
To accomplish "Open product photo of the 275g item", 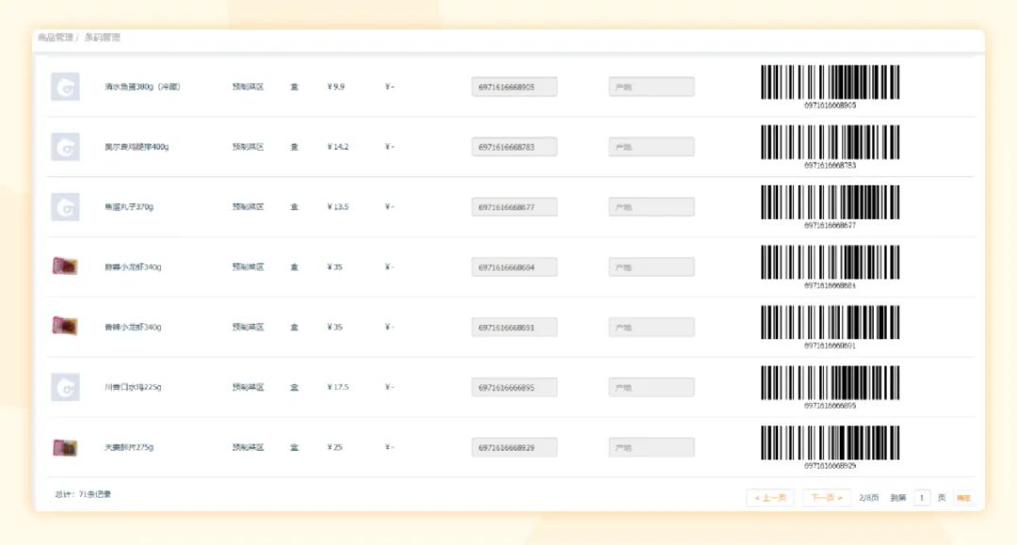I will (65, 447).
